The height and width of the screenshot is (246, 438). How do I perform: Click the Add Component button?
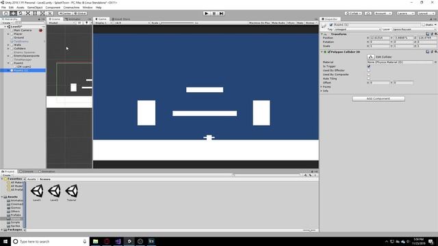[378, 98]
